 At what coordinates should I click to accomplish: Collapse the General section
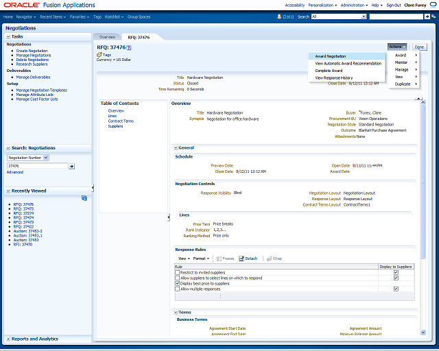pos(176,148)
